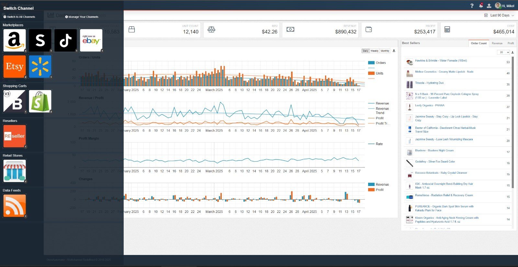Open the Last 90 Days date range dropdown
The width and height of the screenshot is (518, 267).
(x=500, y=15)
